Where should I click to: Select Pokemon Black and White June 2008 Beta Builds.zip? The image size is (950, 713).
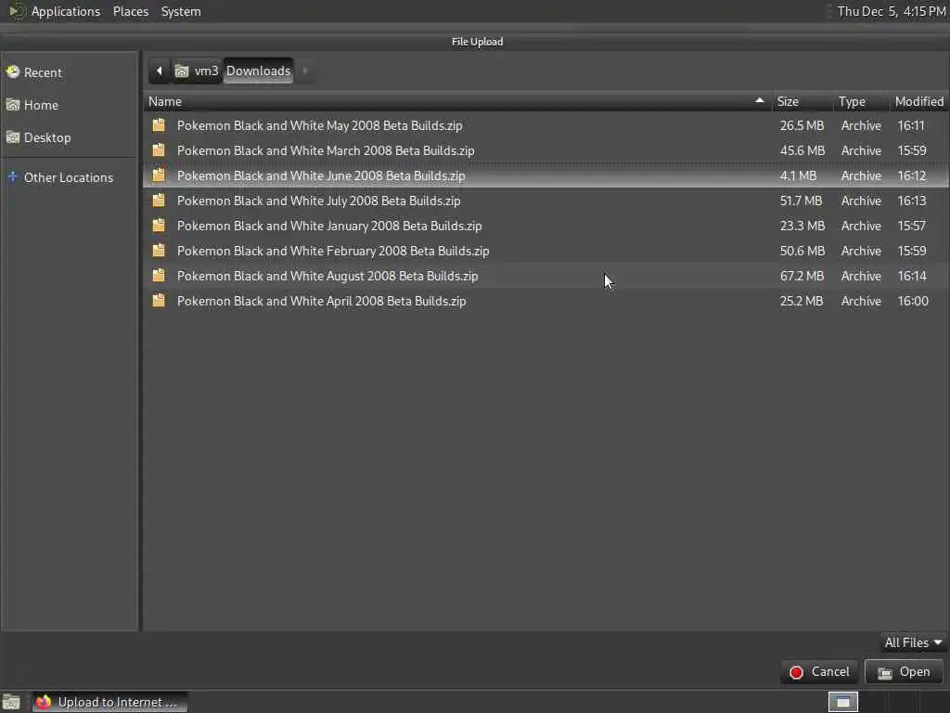point(546,175)
